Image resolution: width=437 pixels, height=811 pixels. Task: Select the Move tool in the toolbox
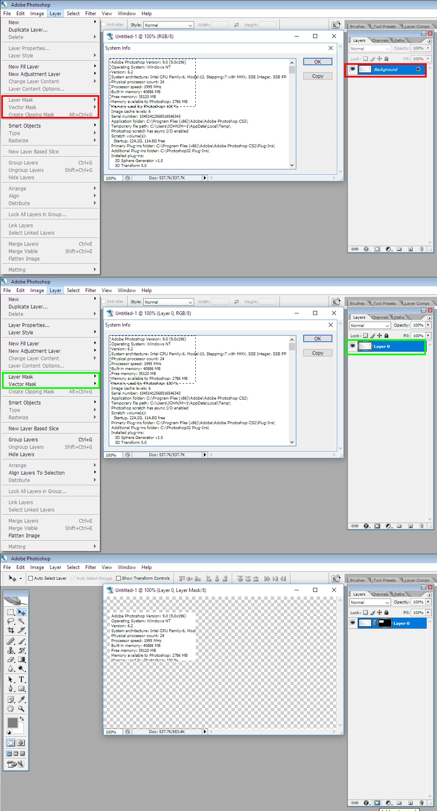click(x=21, y=612)
